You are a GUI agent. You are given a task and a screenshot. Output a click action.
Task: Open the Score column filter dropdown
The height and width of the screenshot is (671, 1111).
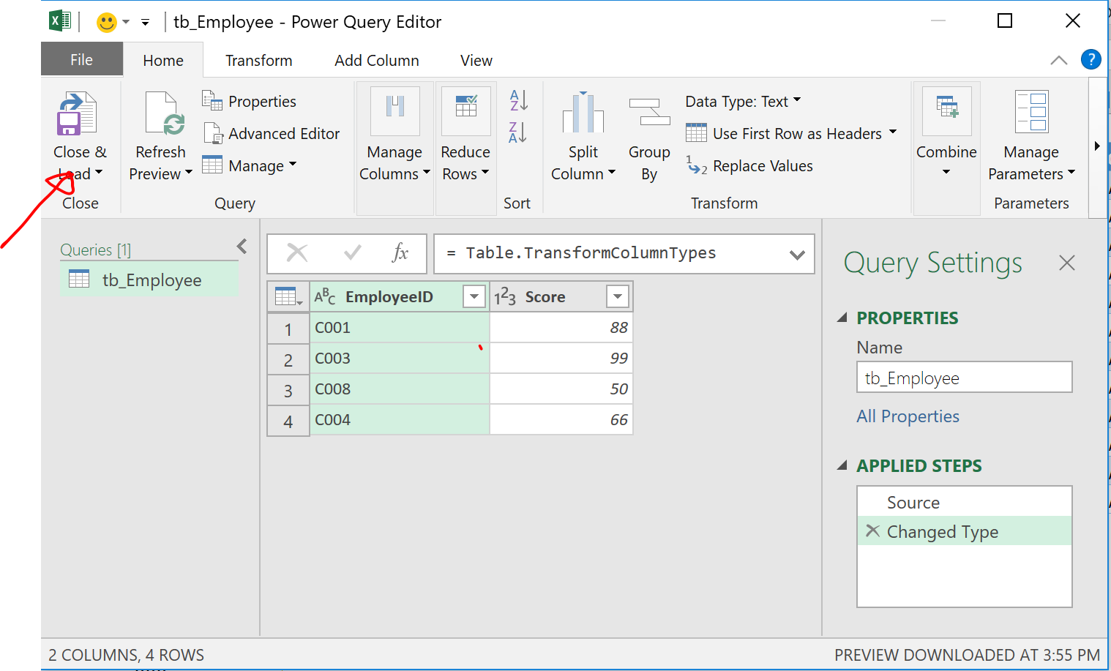point(617,297)
